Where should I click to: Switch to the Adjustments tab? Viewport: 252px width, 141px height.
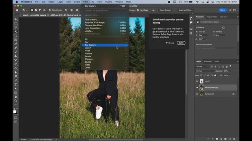point(212,17)
